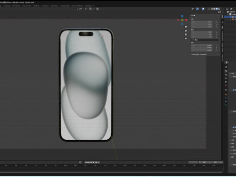The width and height of the screenshot is (236, 177).
Task: Open snapping options dropdown in header
Action: [x=93, y=9]
